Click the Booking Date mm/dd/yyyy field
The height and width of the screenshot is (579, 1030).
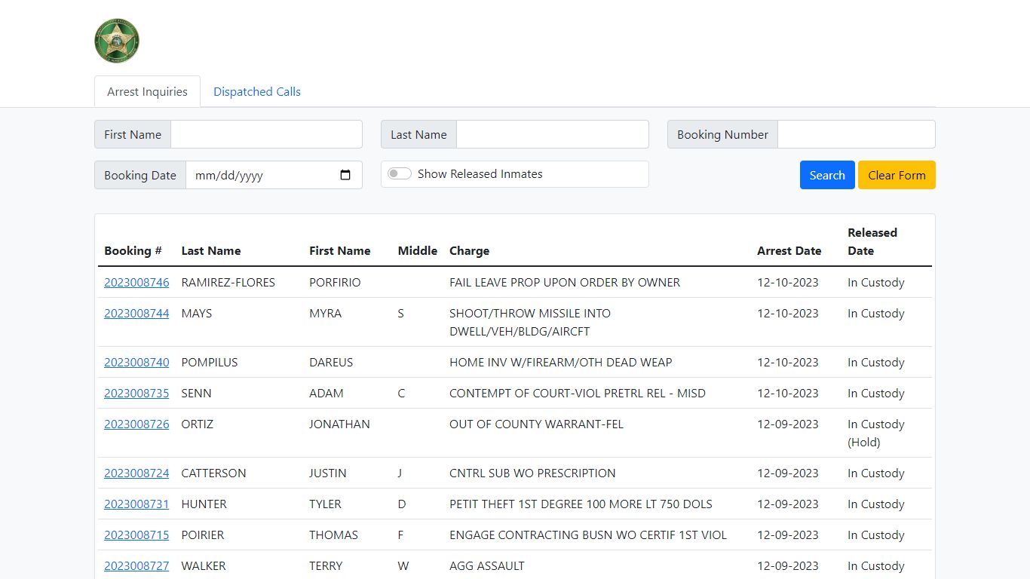(274, 175)
